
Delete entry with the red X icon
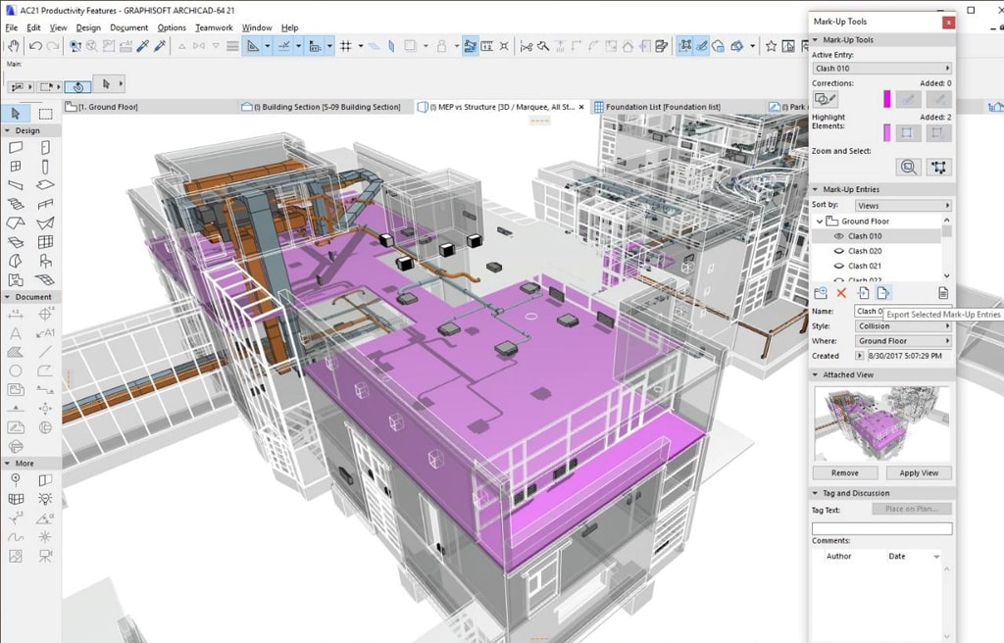click(841, 293)
